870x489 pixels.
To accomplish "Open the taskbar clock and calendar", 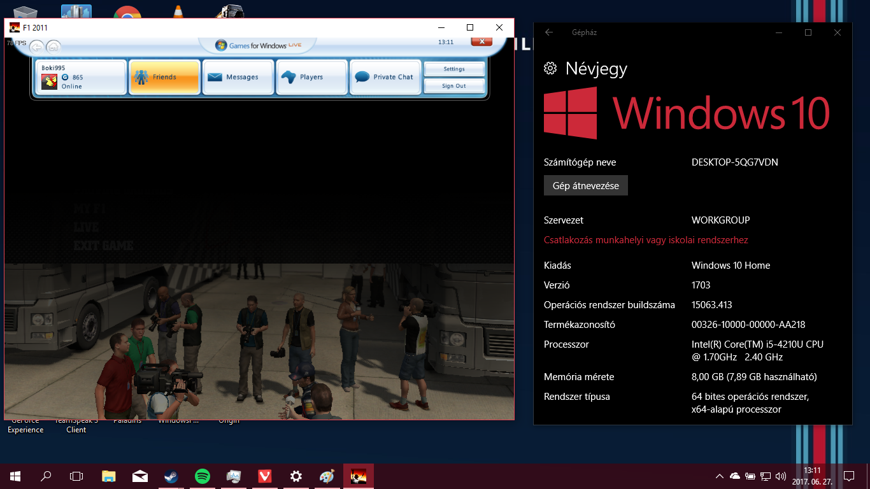I will tap(812, 476).
